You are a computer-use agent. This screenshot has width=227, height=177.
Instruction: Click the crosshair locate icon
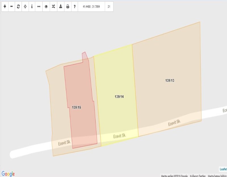click(25, 6)
